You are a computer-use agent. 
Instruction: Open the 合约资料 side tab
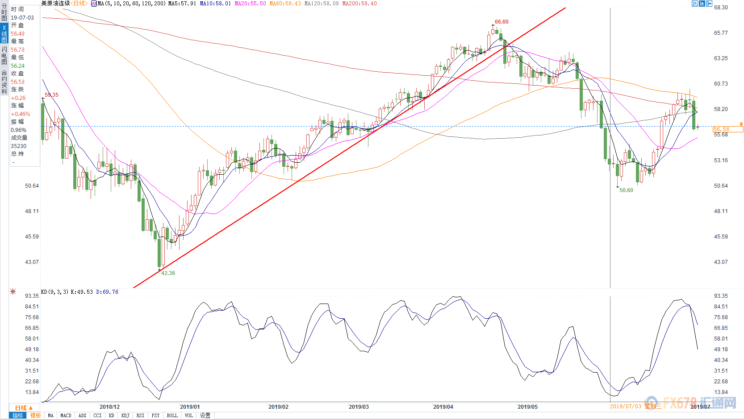click(4, 82)
